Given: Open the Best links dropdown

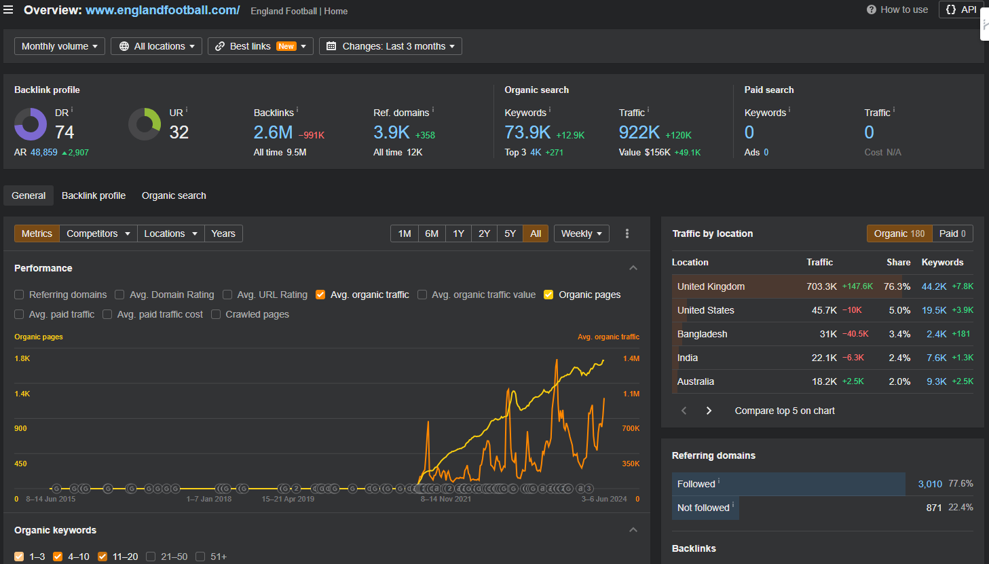Looking at the screenshot, I should click(x=261, y=46).
